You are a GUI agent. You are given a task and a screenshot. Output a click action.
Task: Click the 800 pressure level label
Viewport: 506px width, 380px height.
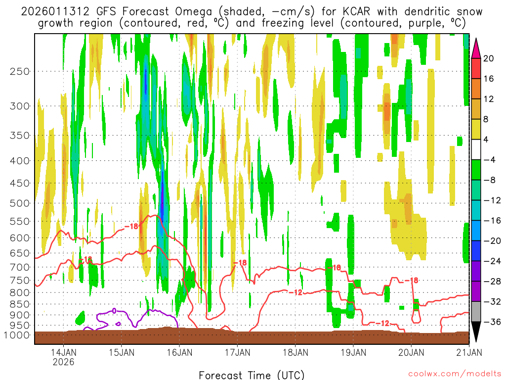tap(20, 293)
